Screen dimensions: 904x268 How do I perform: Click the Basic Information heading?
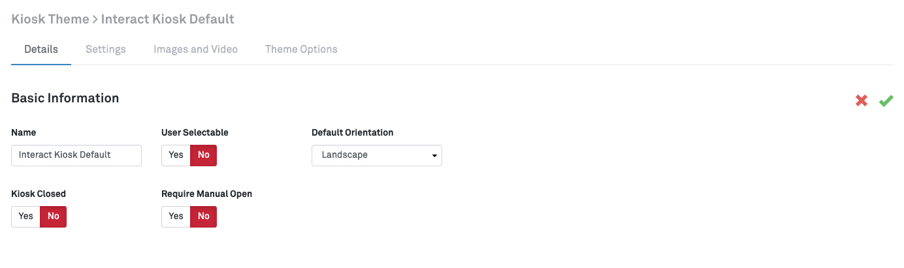coord(65,98)
